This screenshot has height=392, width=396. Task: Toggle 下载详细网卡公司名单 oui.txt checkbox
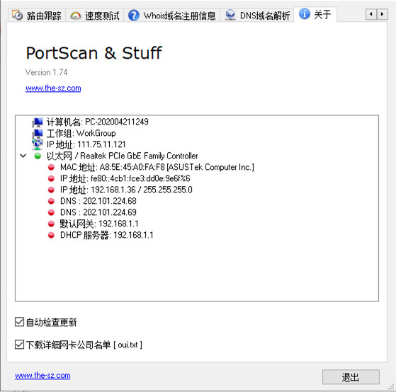(19, 345)
